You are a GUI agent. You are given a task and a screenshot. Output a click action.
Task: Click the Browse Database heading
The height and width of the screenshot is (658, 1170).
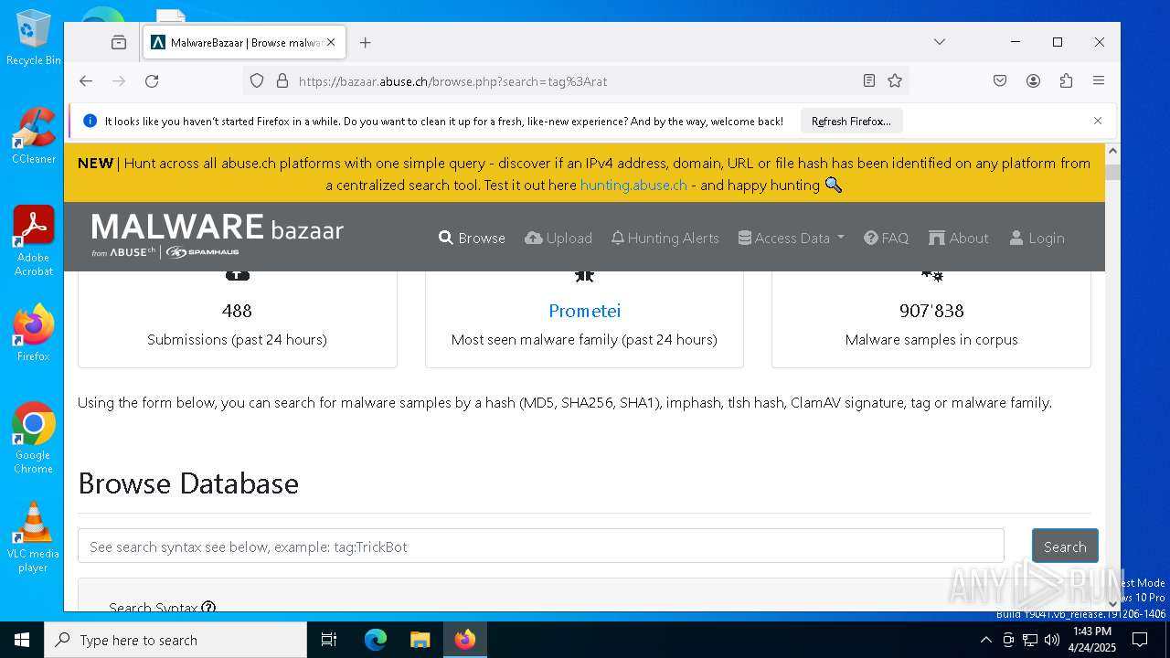pos(188,483)
